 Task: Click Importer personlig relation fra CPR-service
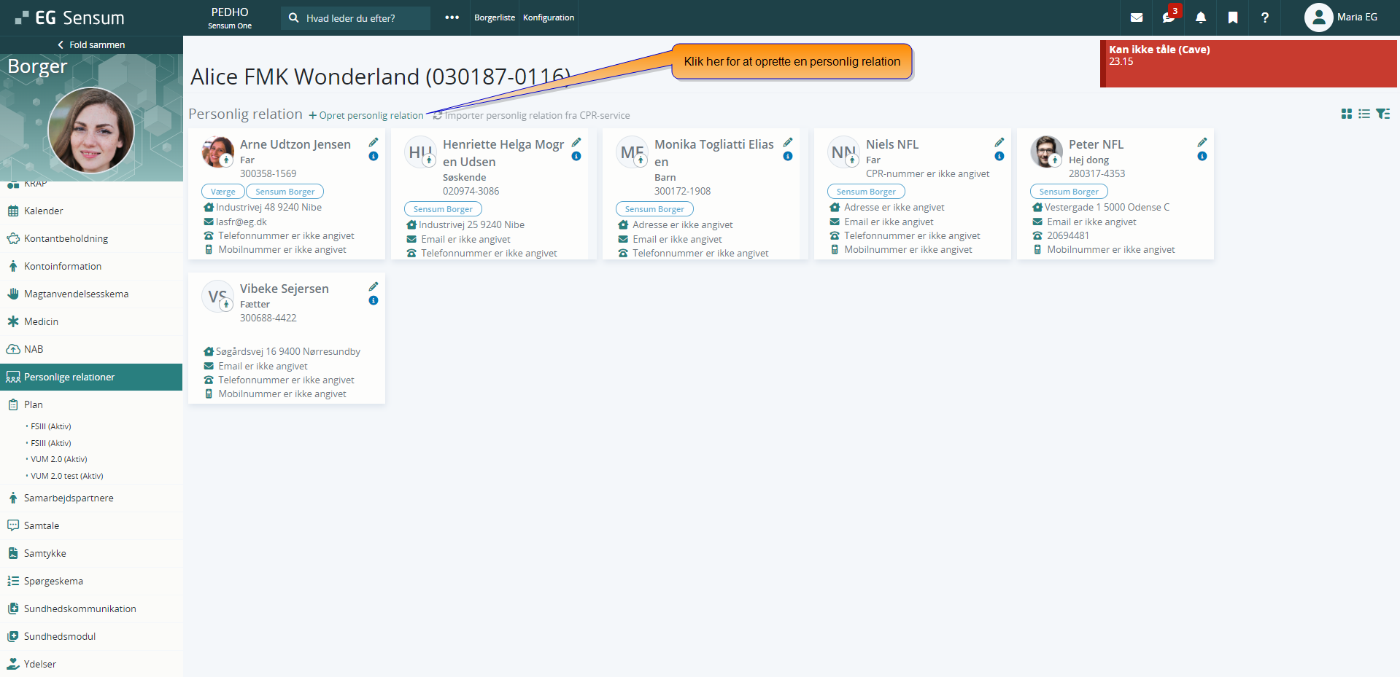point(536,115)
